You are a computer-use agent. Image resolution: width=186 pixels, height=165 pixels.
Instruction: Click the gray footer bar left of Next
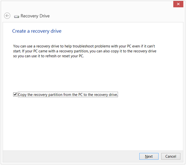(x=71, y=156)
